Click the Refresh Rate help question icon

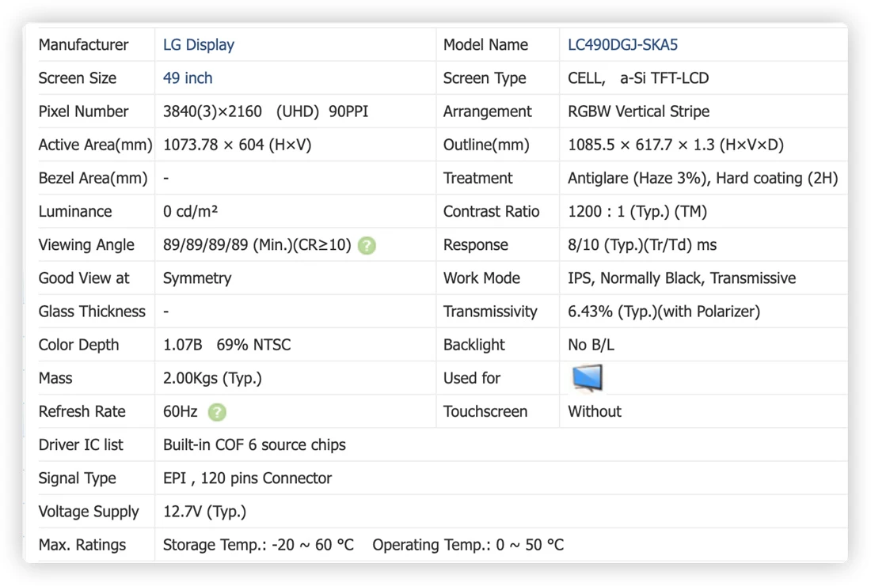[x=217, y=412]
